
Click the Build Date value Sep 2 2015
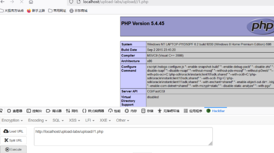pyautogui.click(x=161, y=50)
